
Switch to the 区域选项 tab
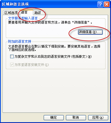pos(11,13)
